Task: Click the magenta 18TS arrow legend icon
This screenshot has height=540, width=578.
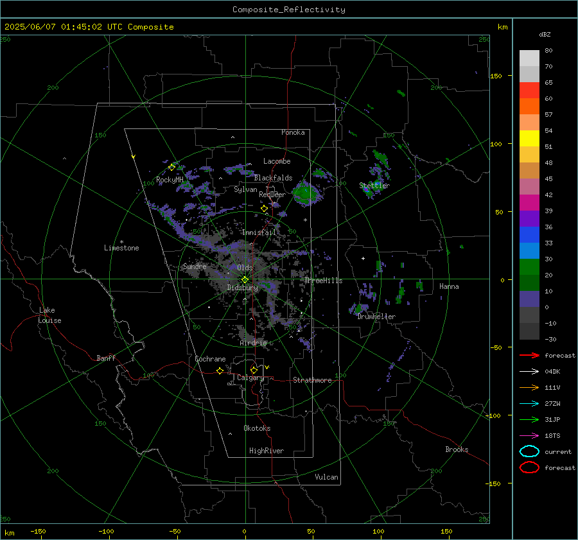Action: tap(529, 436)
